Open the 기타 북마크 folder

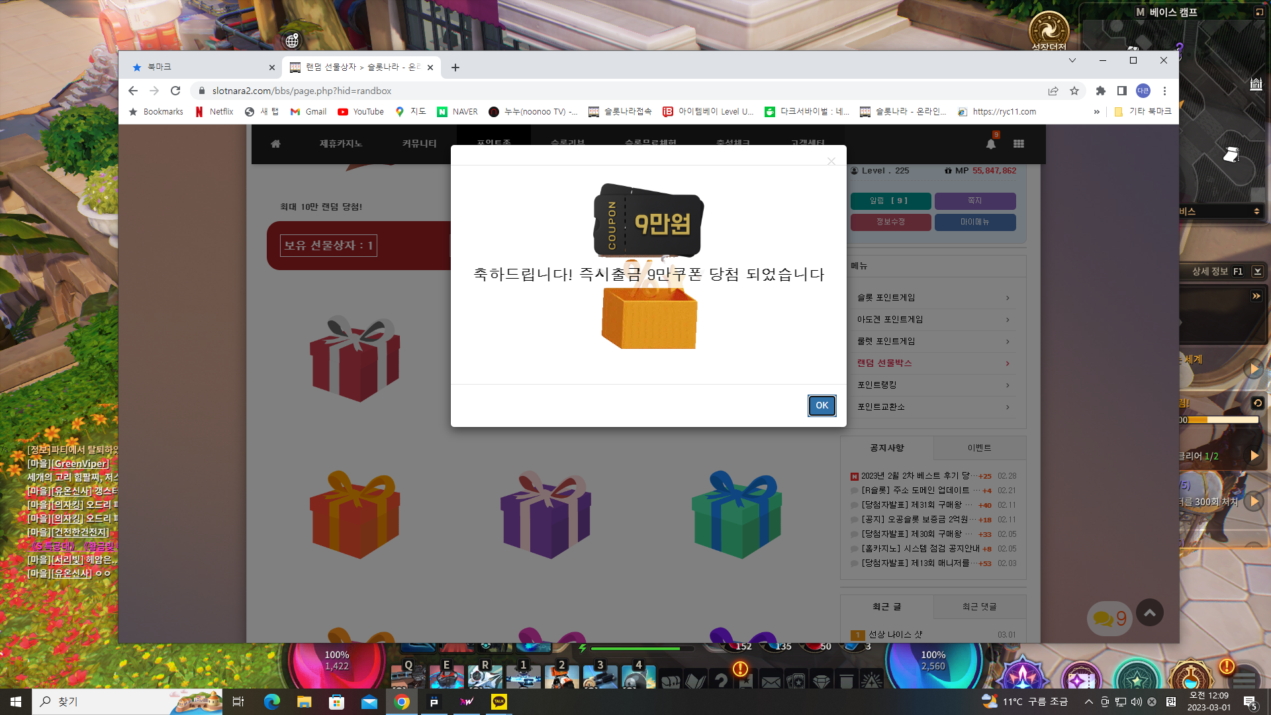(1143, 112)
